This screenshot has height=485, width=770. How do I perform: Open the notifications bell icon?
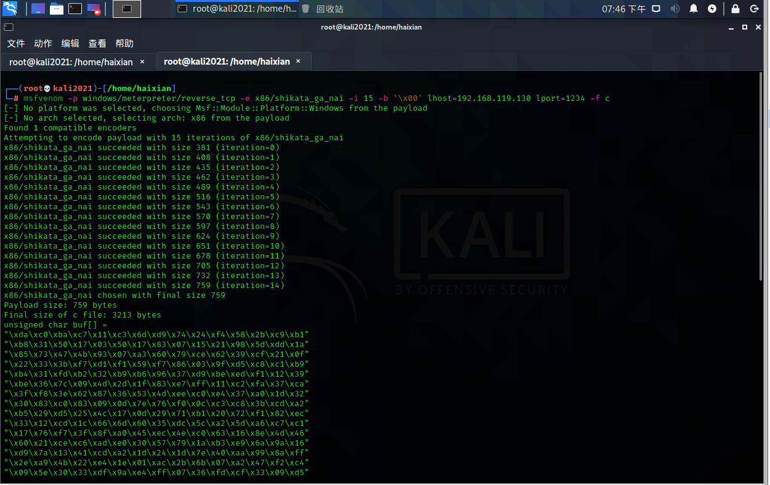(694, 9)
